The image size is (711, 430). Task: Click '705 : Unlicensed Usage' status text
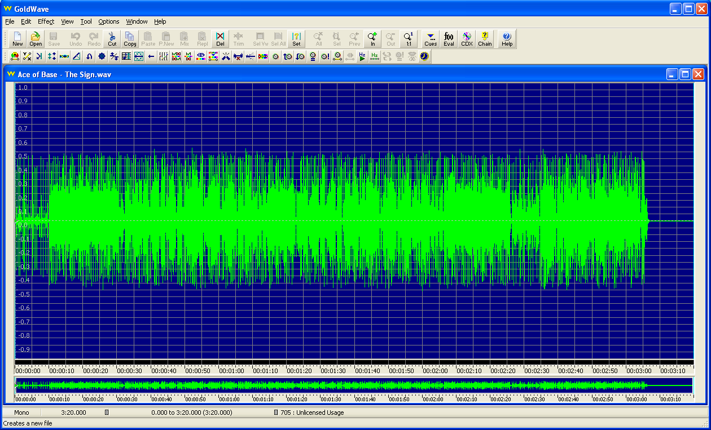coord(312,413)
